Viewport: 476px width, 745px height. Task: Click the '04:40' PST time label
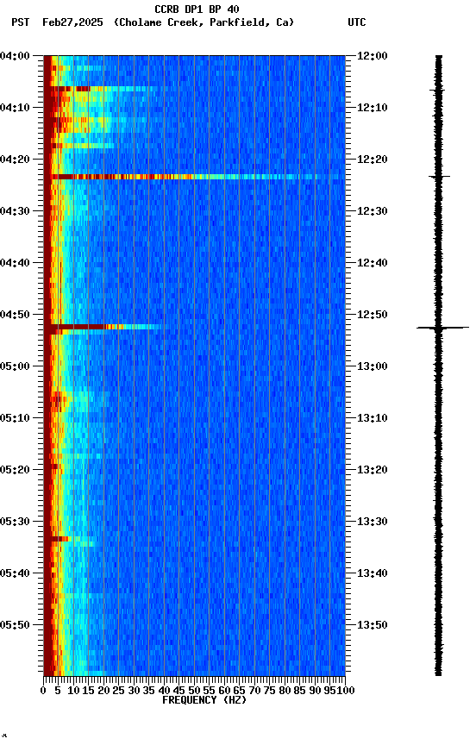[x=15, y=263]
